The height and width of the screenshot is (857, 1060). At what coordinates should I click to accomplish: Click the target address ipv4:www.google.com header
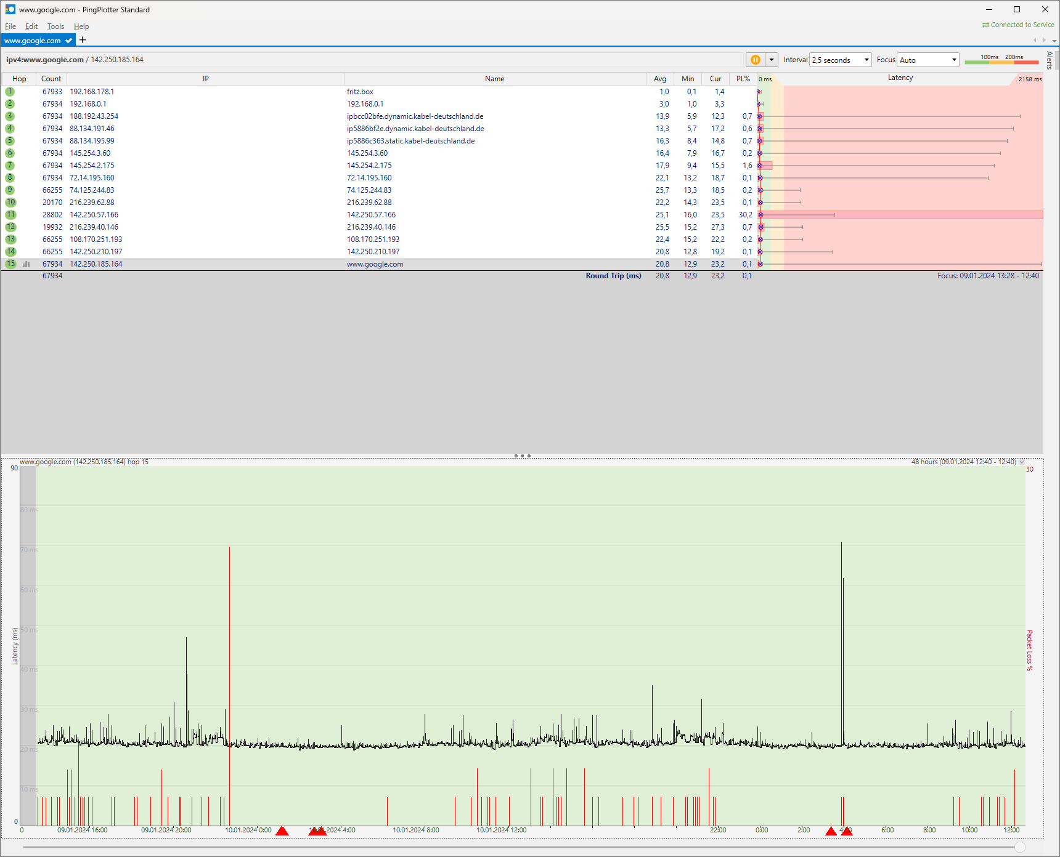click(45, 60)
